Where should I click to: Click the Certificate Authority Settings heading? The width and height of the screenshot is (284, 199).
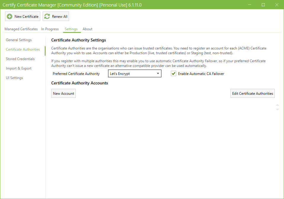(78, 40)
